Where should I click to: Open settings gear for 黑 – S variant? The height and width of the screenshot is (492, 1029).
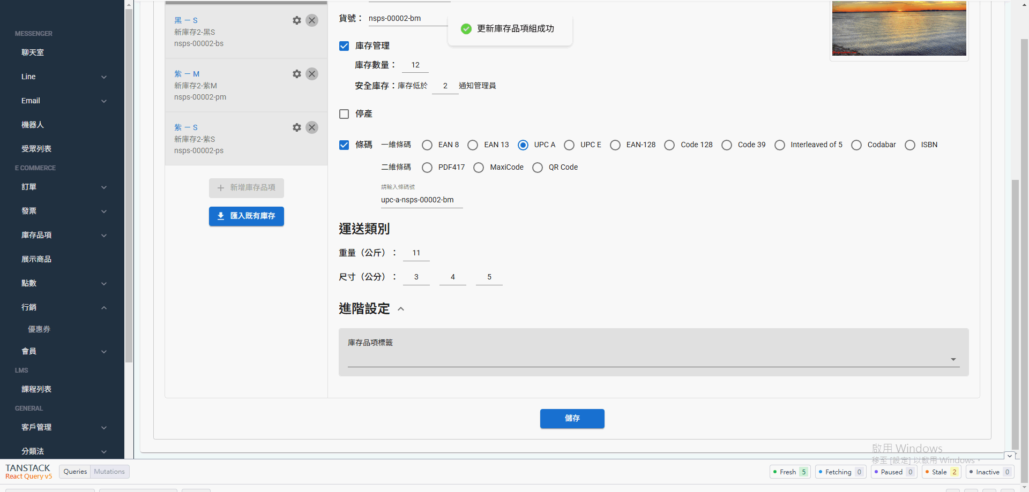coord(297,20)
